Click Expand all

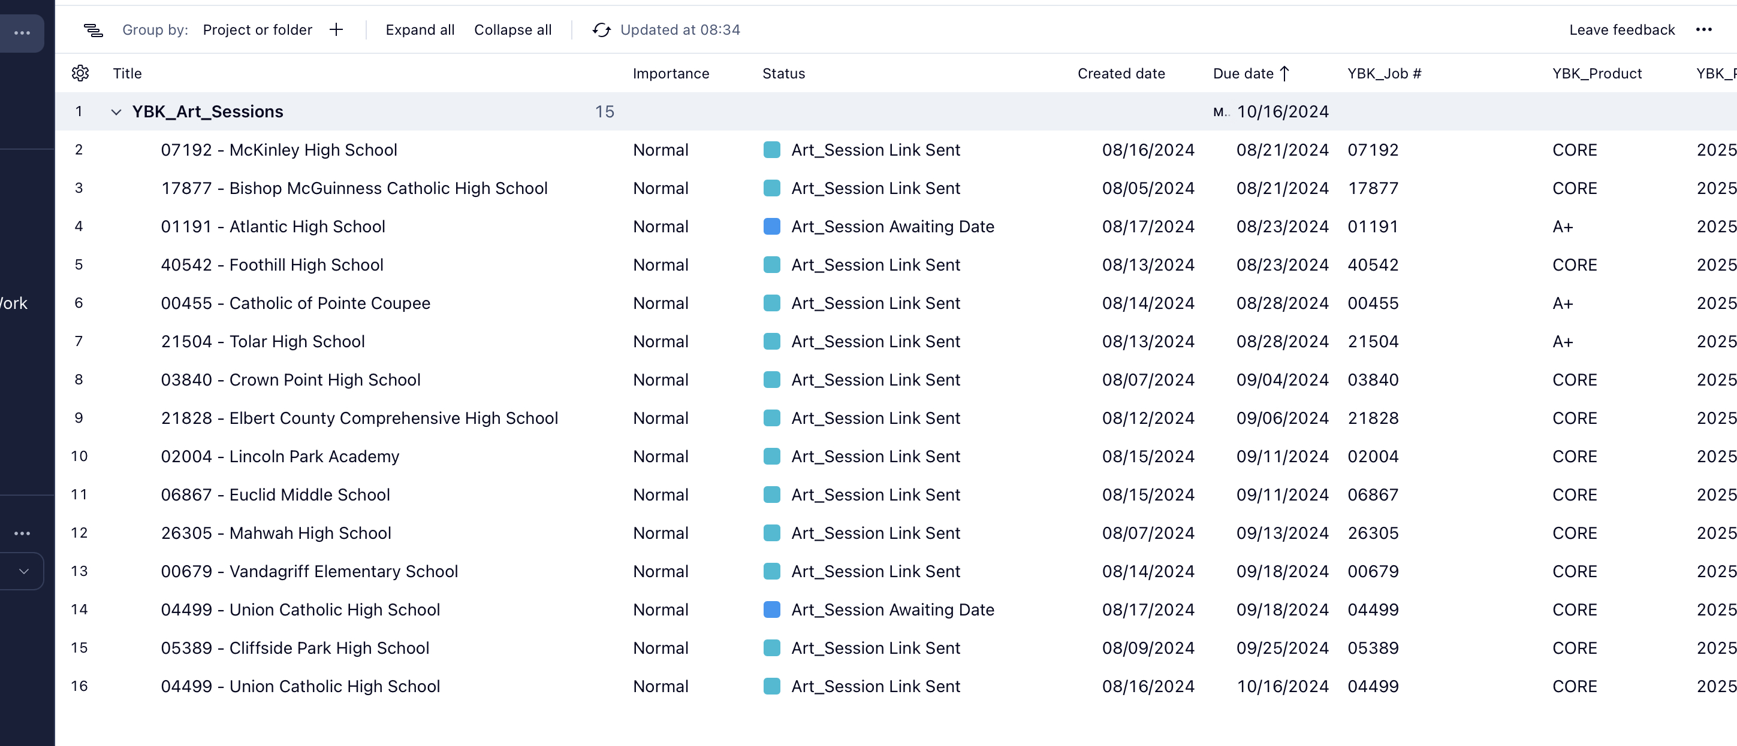click(420, 29)
